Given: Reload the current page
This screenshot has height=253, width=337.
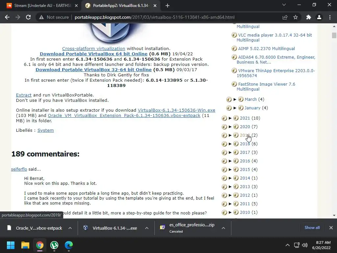Looking at the screenshot, I should tap(28, 17).
